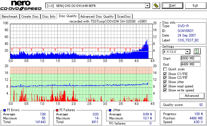Screen dimensions: 207x126
Task: Click the PI Errors maximum 56
Action: click(x=43, y=118)
